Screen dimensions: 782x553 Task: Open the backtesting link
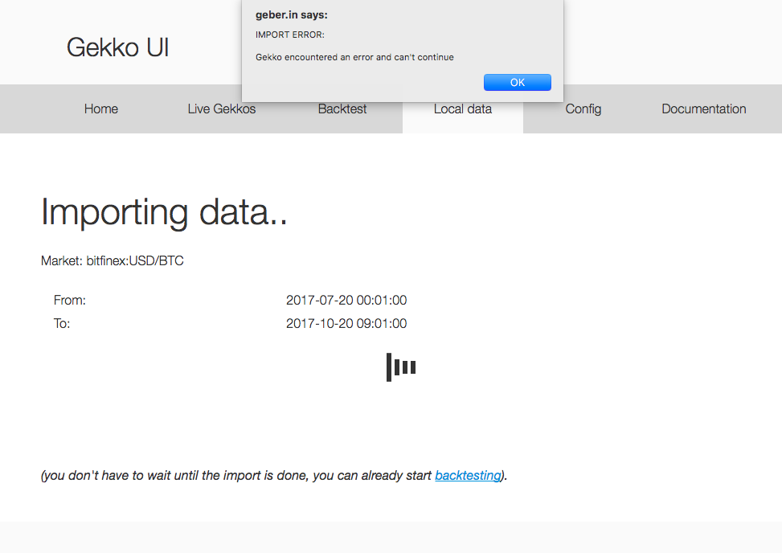[x=468, y=475]
